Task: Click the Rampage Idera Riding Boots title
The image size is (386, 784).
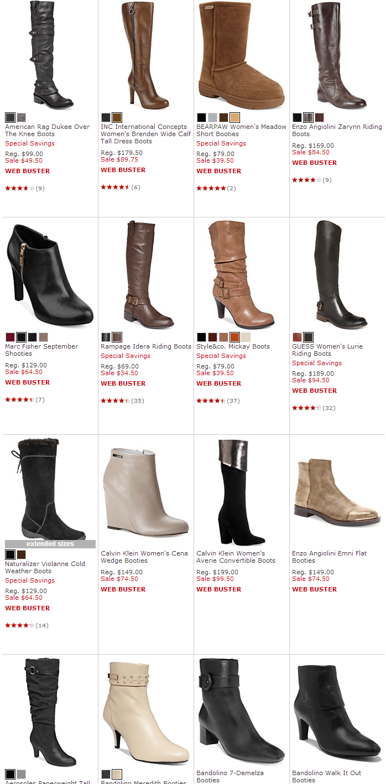Action: pyautogui.click(x=146, y=346)
